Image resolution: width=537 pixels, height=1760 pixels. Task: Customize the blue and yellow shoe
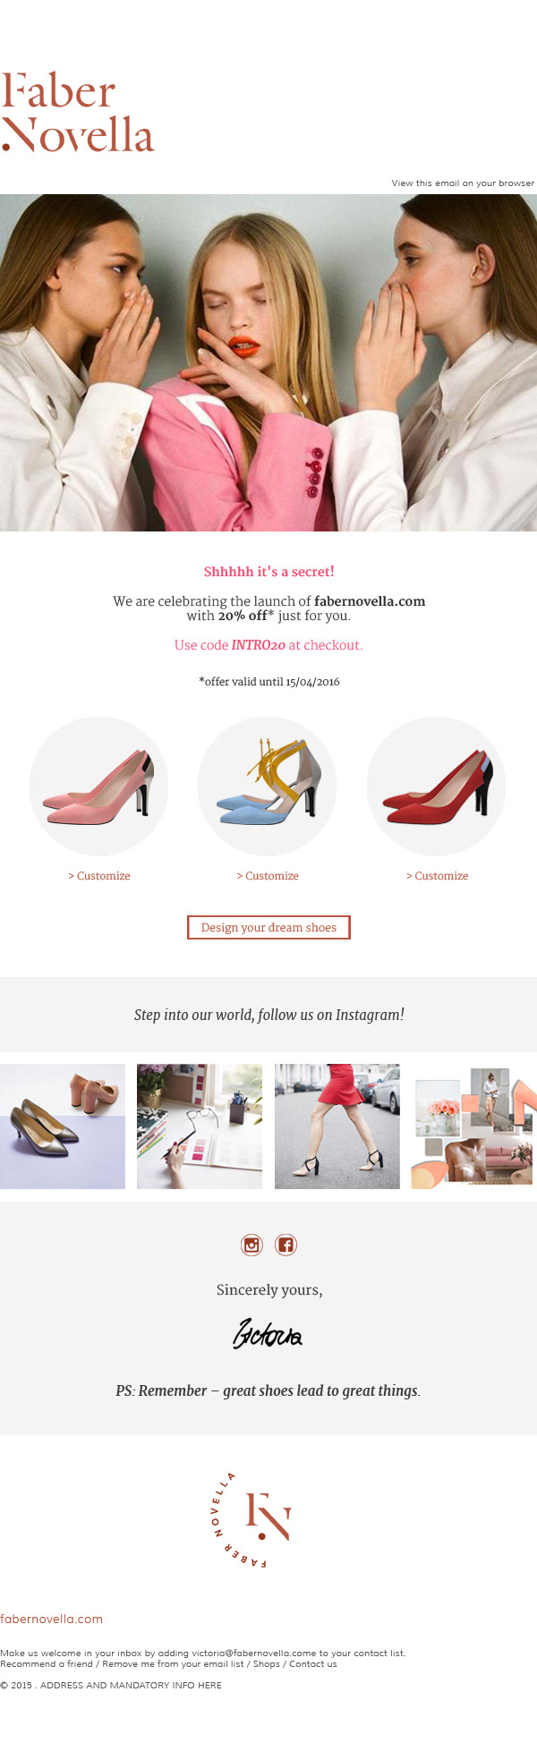pyautogui.click(x=268, y=876)
